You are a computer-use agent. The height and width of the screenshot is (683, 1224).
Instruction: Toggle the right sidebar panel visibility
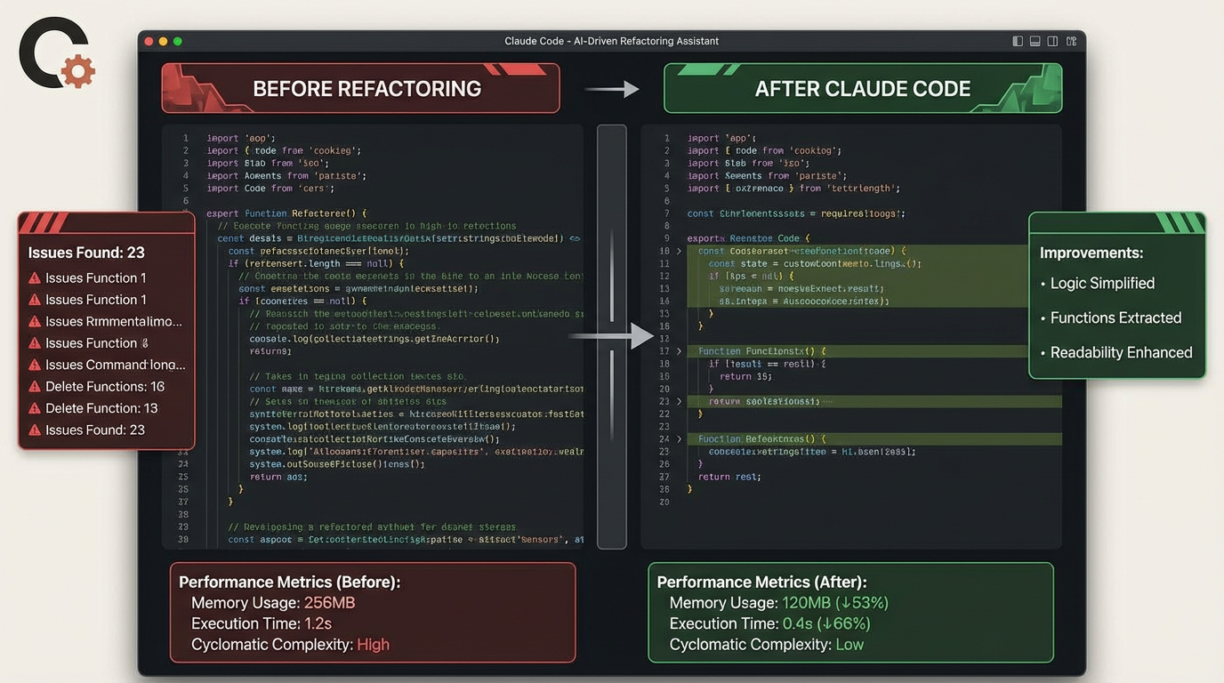(1052, 40)
